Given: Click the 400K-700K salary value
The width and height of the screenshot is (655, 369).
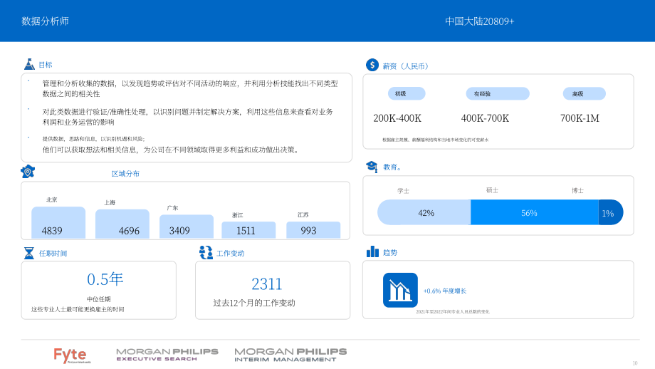Looking at the screenshot, I should pos(485,118).
